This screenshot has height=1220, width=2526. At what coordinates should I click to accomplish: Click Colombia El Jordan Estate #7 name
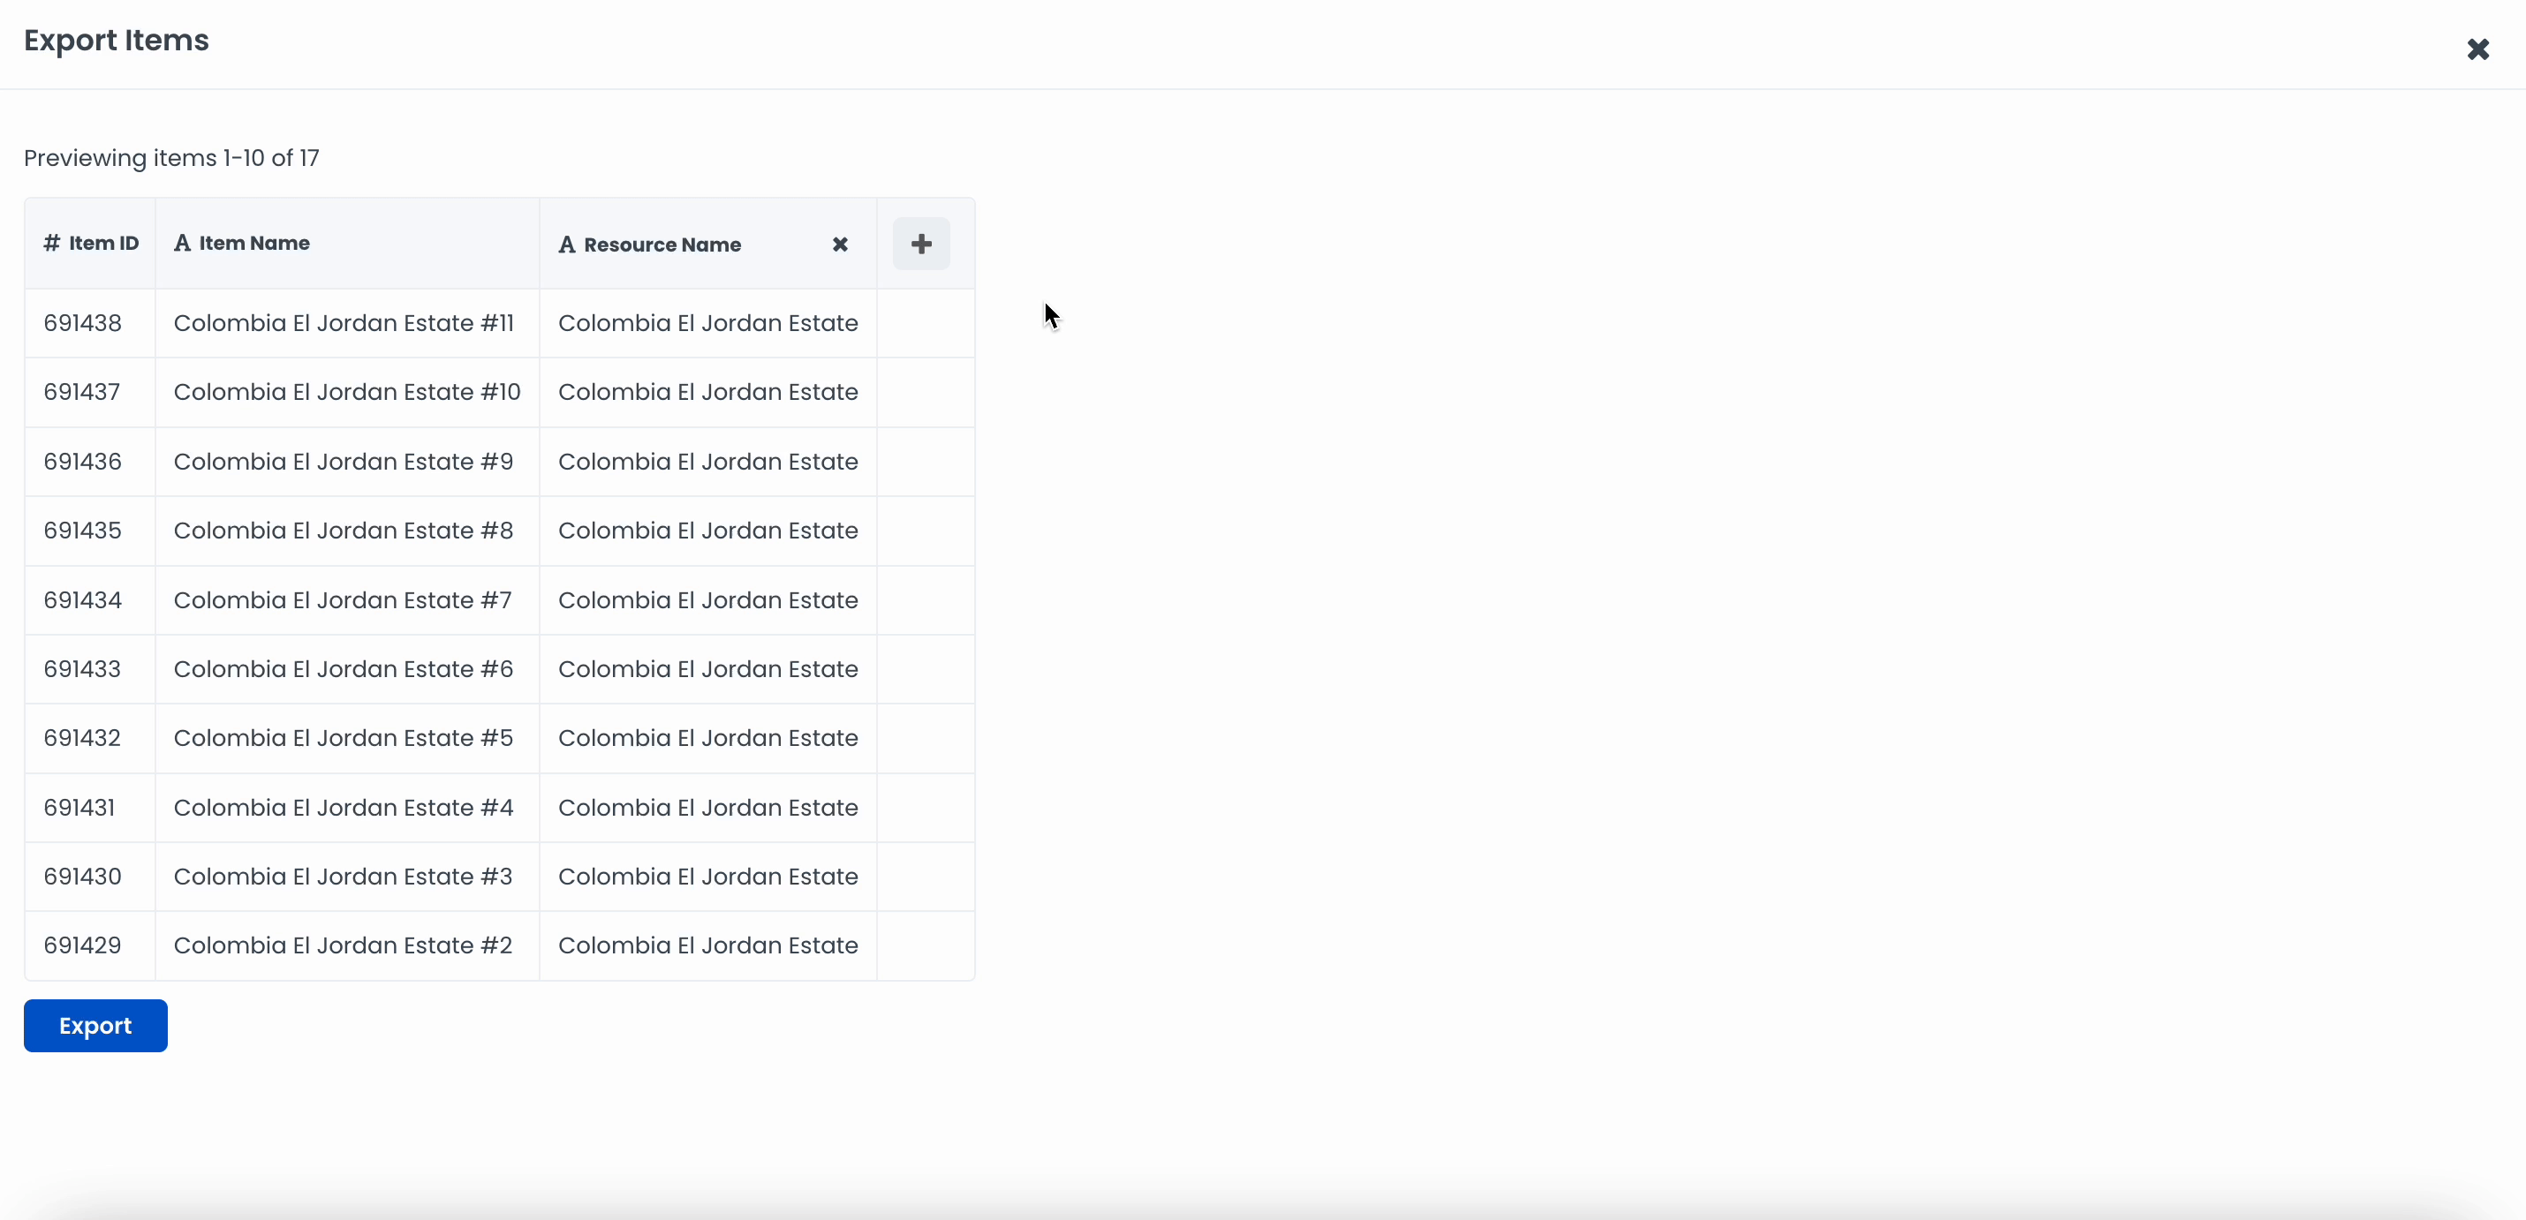[342, 599]
